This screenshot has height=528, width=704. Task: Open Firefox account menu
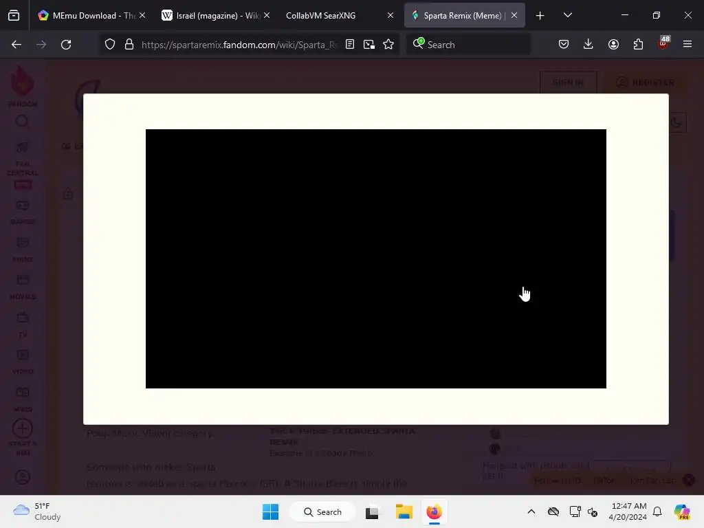[x=613, y=44]
